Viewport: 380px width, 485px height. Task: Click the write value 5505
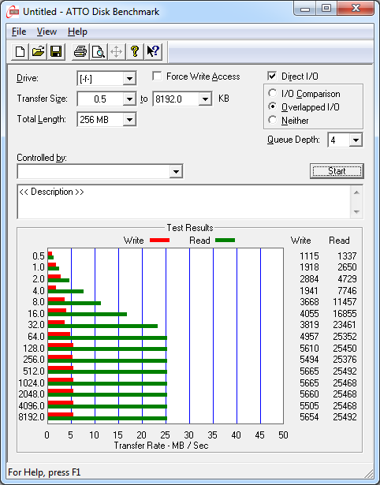309,405
